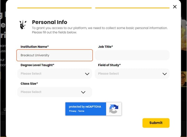Click the Degree Level Taught chevron arrow

(x=87, y=74)
